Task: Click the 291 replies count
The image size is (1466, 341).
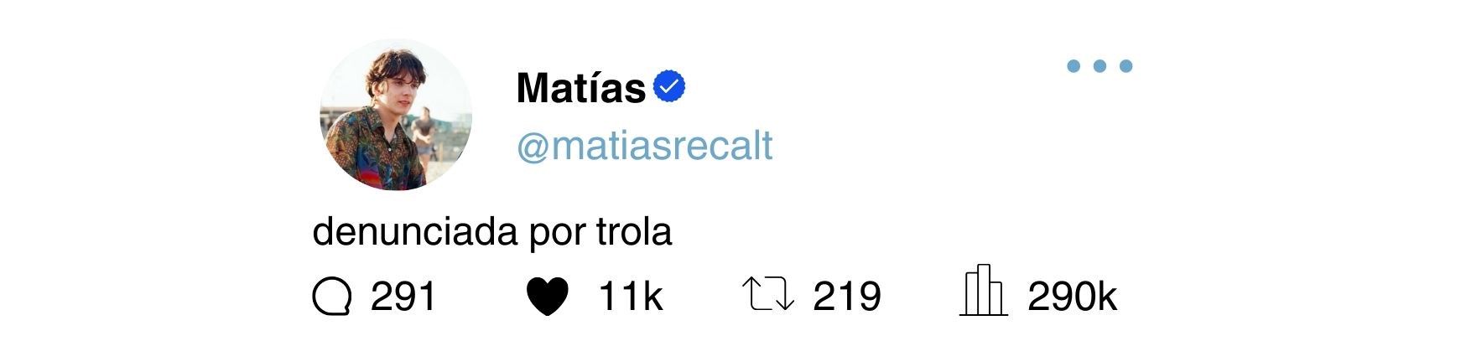Action: tap(403, 297)
